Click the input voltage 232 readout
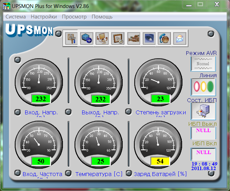This screenshot has width=230, height=191. pos(41,99)
